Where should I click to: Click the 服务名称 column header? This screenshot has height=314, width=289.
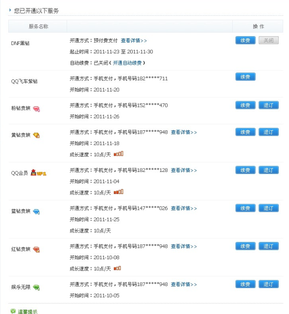click(x=39, y=26)
